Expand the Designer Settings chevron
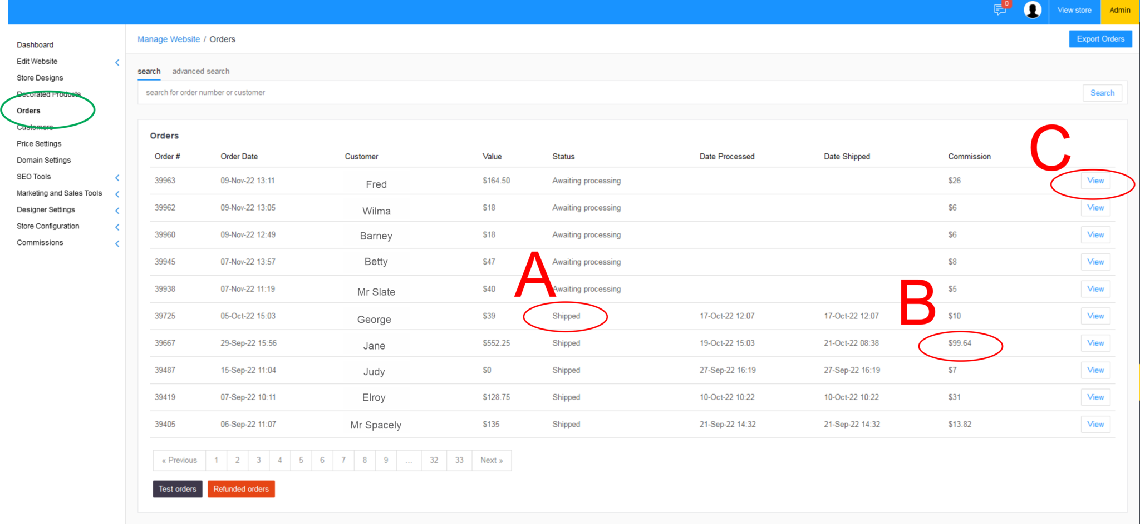The height and width of the screenshot is (524, 1140). pos(117,211)
